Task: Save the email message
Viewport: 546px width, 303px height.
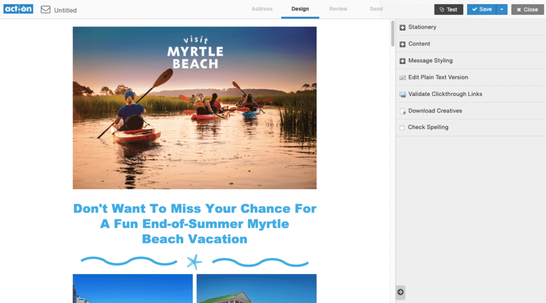Action: pyautogui.click(x=482, y=10)
